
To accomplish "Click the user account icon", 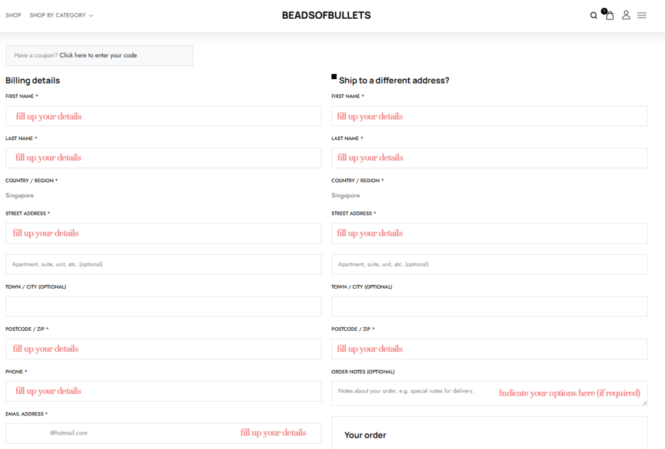I will 626,15.
